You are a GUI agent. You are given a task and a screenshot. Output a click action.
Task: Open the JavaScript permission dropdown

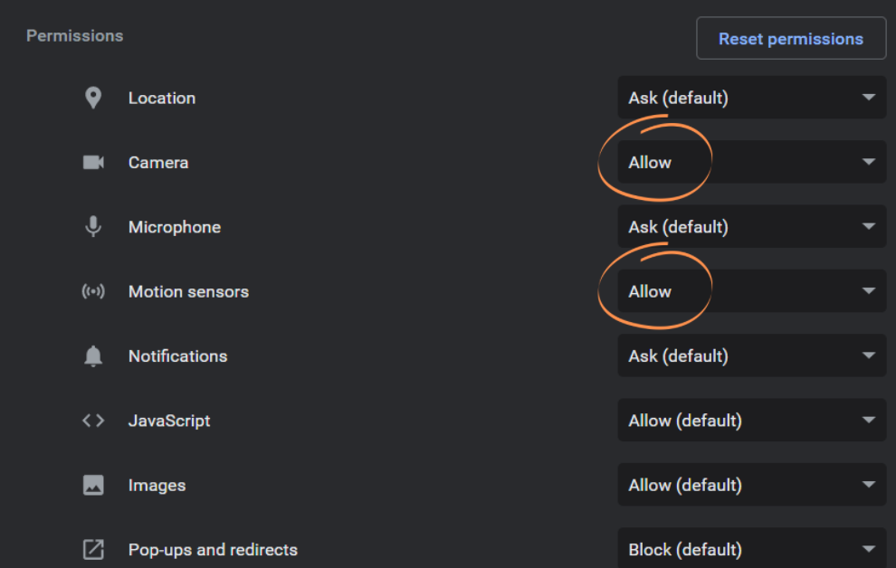click(x=751, y=421)
